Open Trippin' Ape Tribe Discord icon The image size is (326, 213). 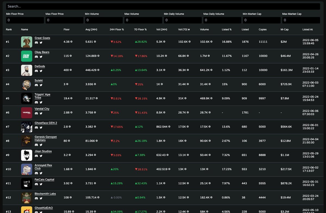click(36, 102)
